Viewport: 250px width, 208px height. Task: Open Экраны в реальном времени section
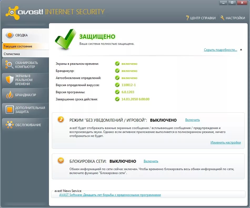coord(26,80)
